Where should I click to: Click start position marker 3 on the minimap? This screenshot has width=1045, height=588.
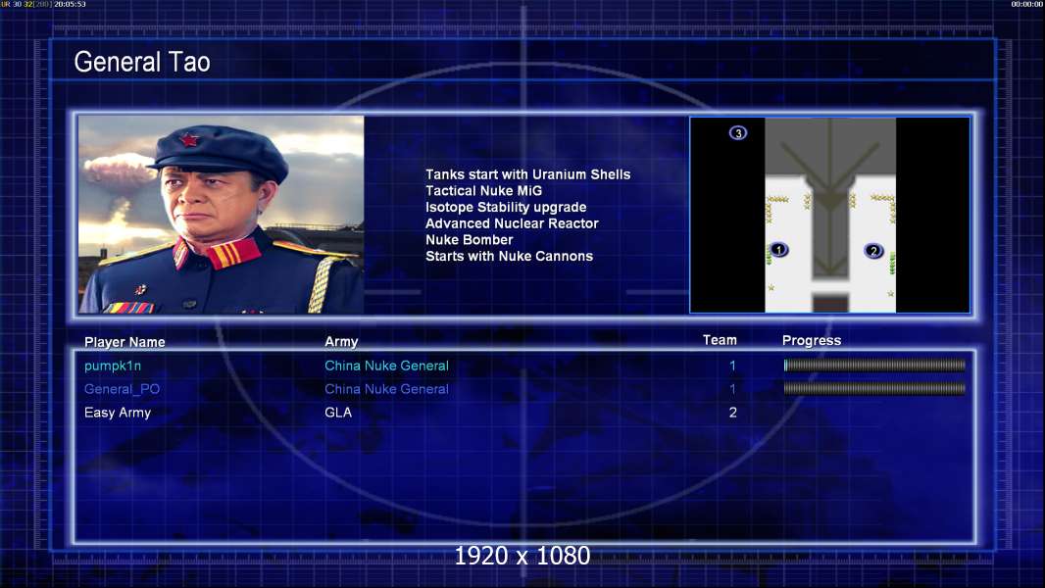click(738, 133)
